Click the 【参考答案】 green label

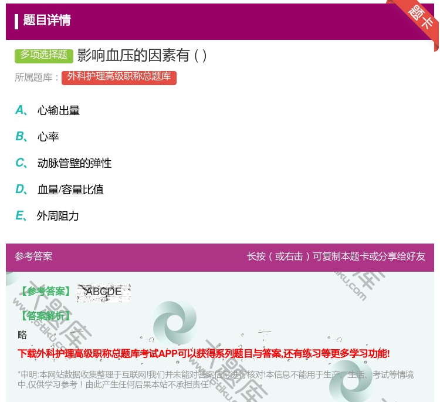(45, 292)
